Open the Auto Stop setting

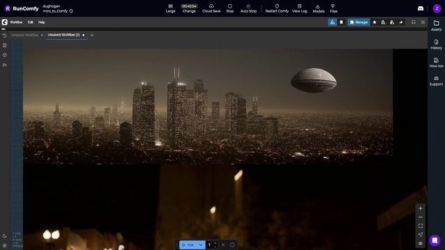click(248, 8)
